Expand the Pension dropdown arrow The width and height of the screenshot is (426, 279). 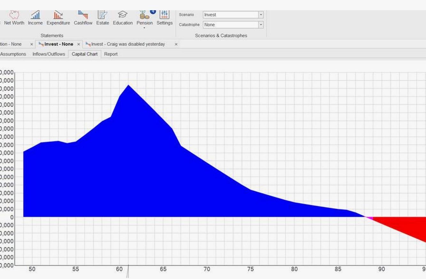pos(144,28)
